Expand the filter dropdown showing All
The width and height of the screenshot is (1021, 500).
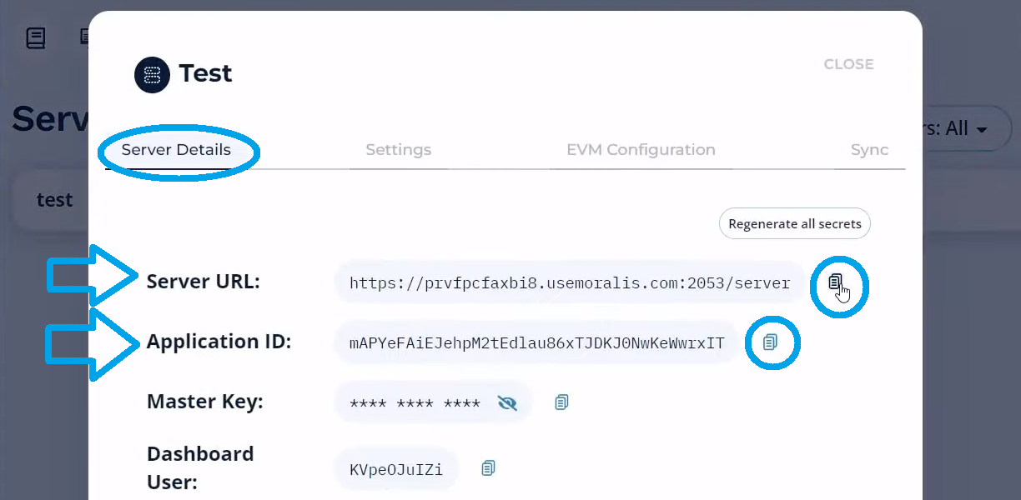[966, 128]
